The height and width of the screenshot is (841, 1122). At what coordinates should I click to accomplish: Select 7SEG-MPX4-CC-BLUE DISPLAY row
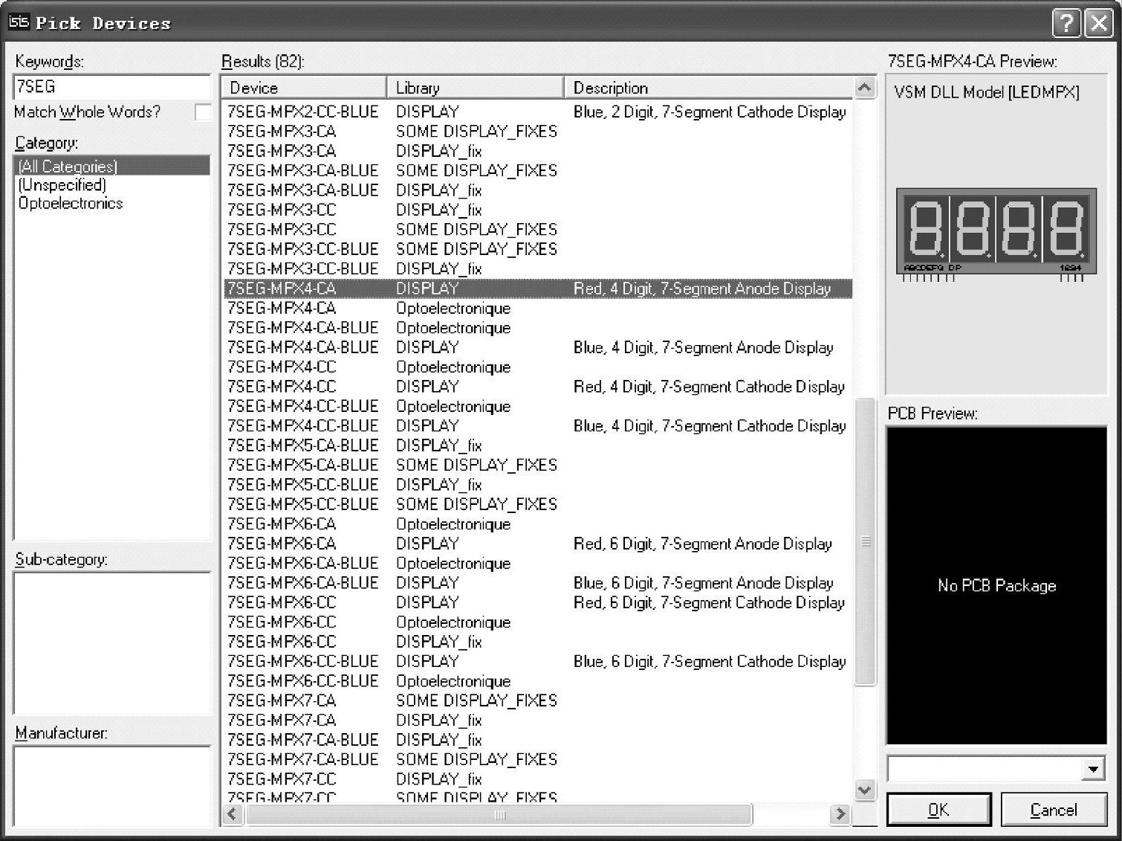(538, 426)
